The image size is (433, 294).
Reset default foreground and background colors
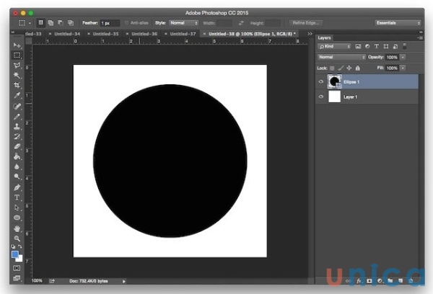(x=13, y=246)
